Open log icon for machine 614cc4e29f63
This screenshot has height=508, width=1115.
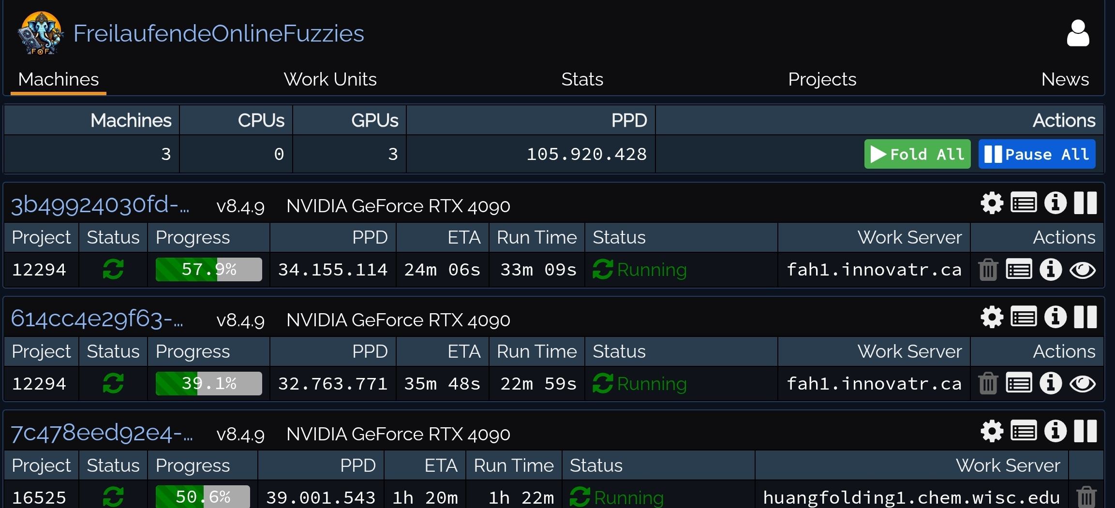(1024, 317)
